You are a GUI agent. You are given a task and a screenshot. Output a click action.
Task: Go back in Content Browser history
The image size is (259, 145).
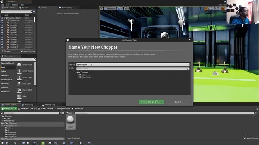32,108
